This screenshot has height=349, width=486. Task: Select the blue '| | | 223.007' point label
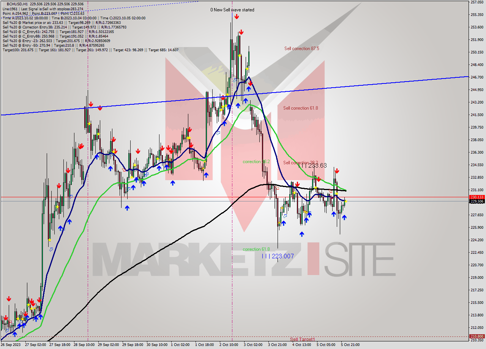tap(278, 256)
